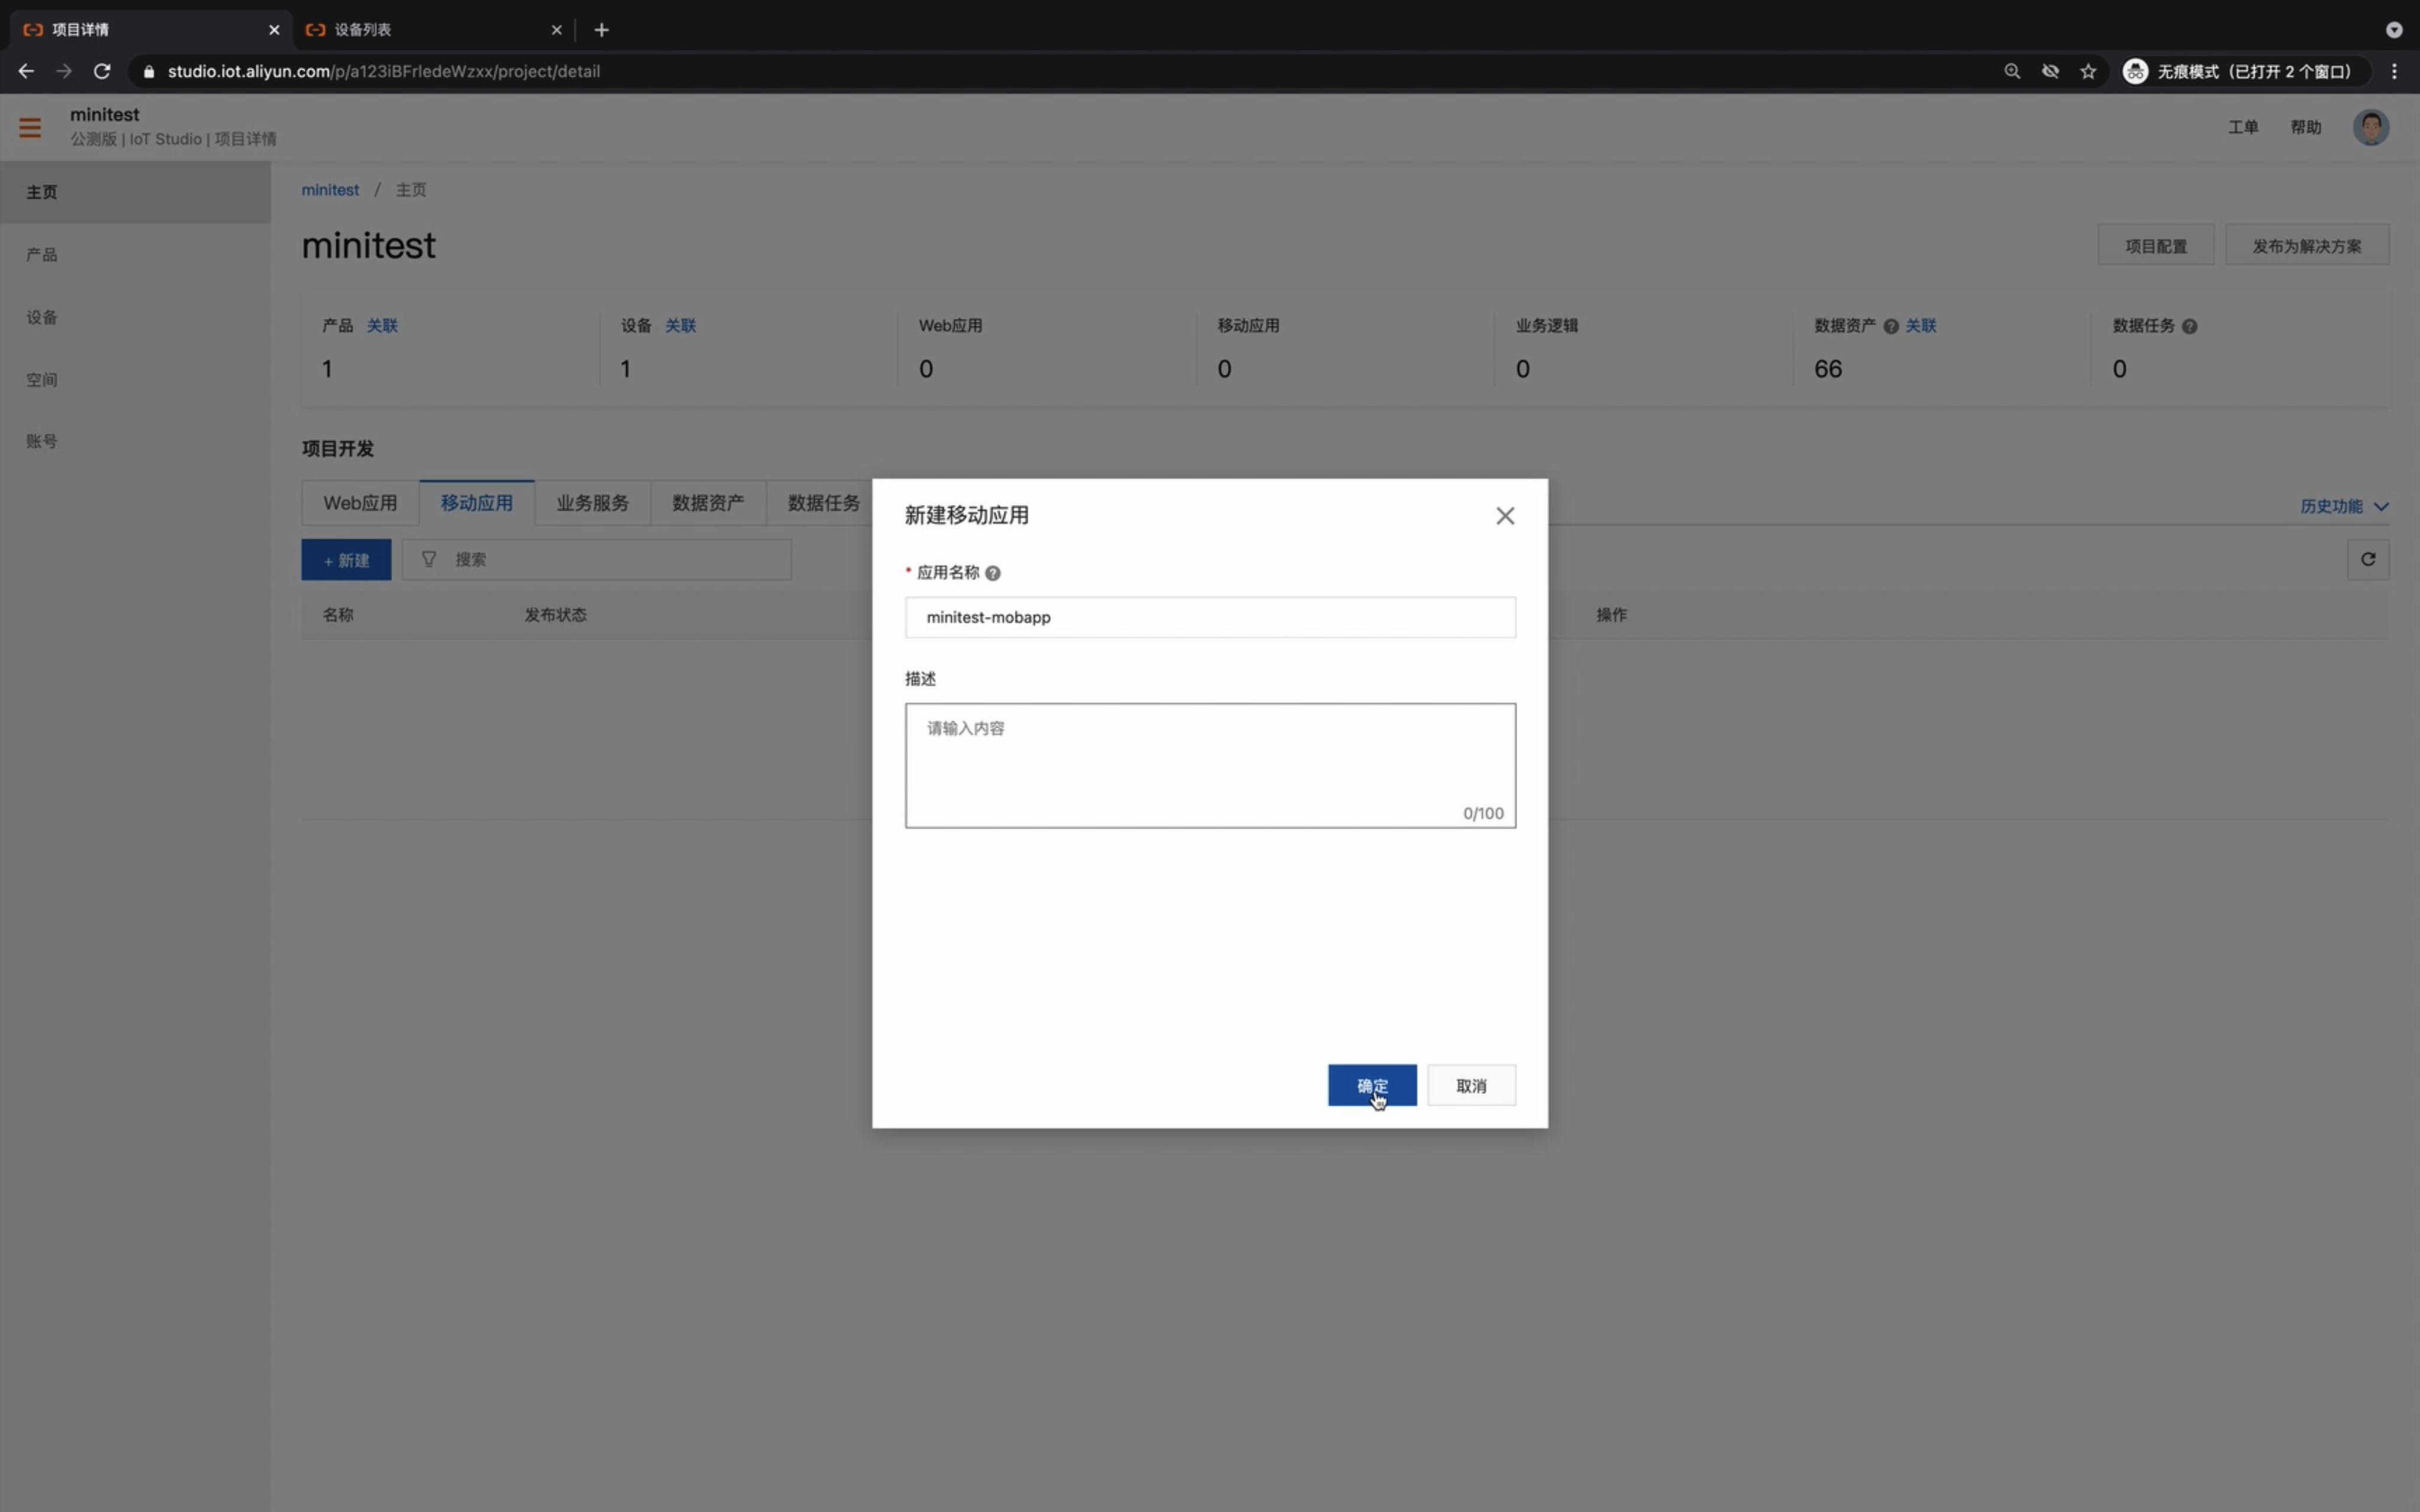Bookmark this page with star icon
Screen dimensions: 2420x1512
click(2088, 71)
